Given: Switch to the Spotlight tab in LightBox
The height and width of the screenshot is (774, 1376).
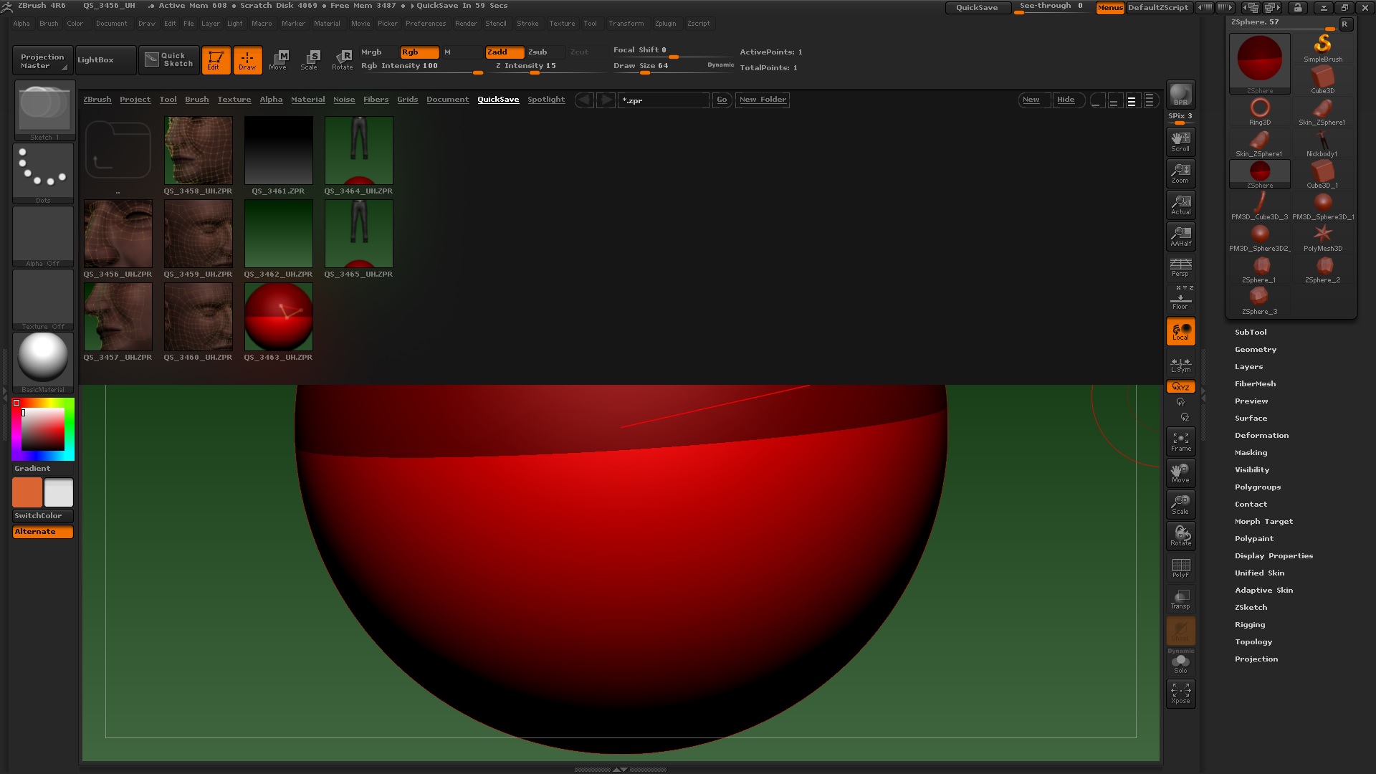Looking at the screenshot, I should tap(546, 100).
